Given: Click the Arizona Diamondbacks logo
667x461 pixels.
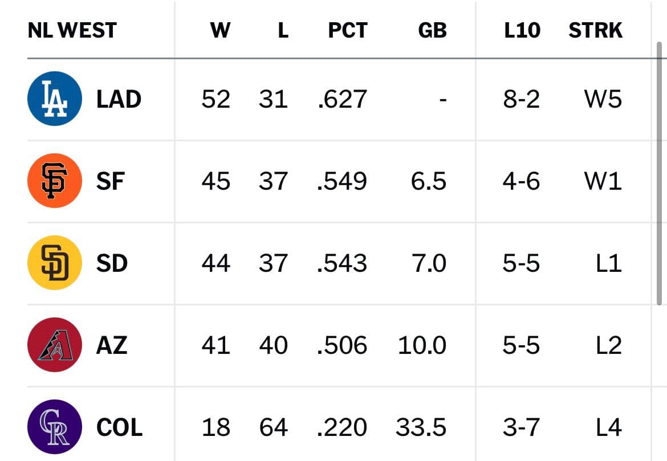Looking at the screenshot, I should [55, 345].
